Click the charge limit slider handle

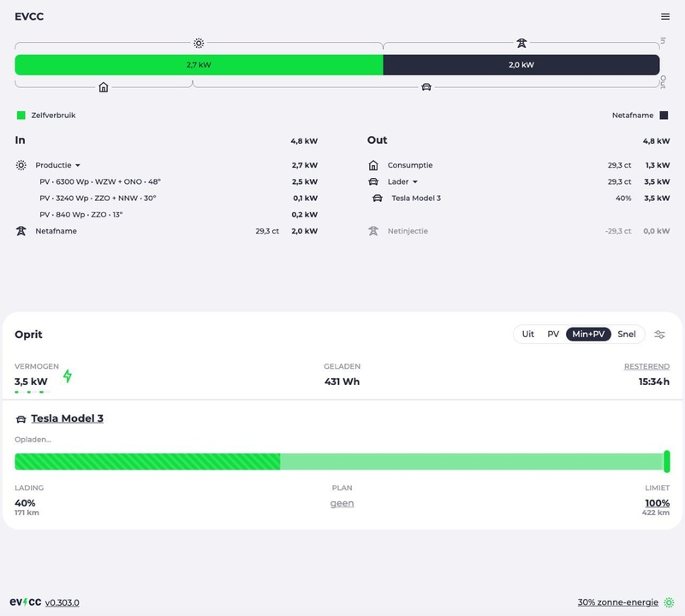[x=667, y=461]
